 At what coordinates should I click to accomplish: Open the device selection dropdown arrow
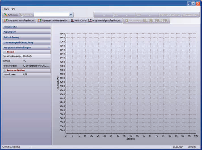tap(71, 15)
